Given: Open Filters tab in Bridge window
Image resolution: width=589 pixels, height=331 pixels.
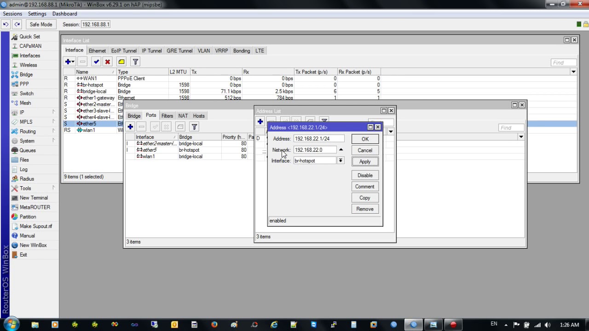Looking at the screenshot, I should [x=167, y=116].
